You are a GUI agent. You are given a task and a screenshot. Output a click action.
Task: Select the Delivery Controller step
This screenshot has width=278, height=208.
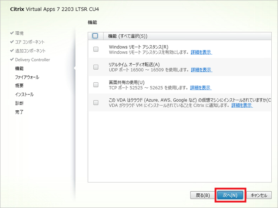(x=33, y=60)
